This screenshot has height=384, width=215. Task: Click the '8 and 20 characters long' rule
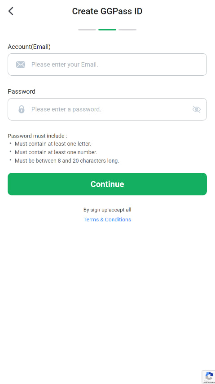click(67, 161)
